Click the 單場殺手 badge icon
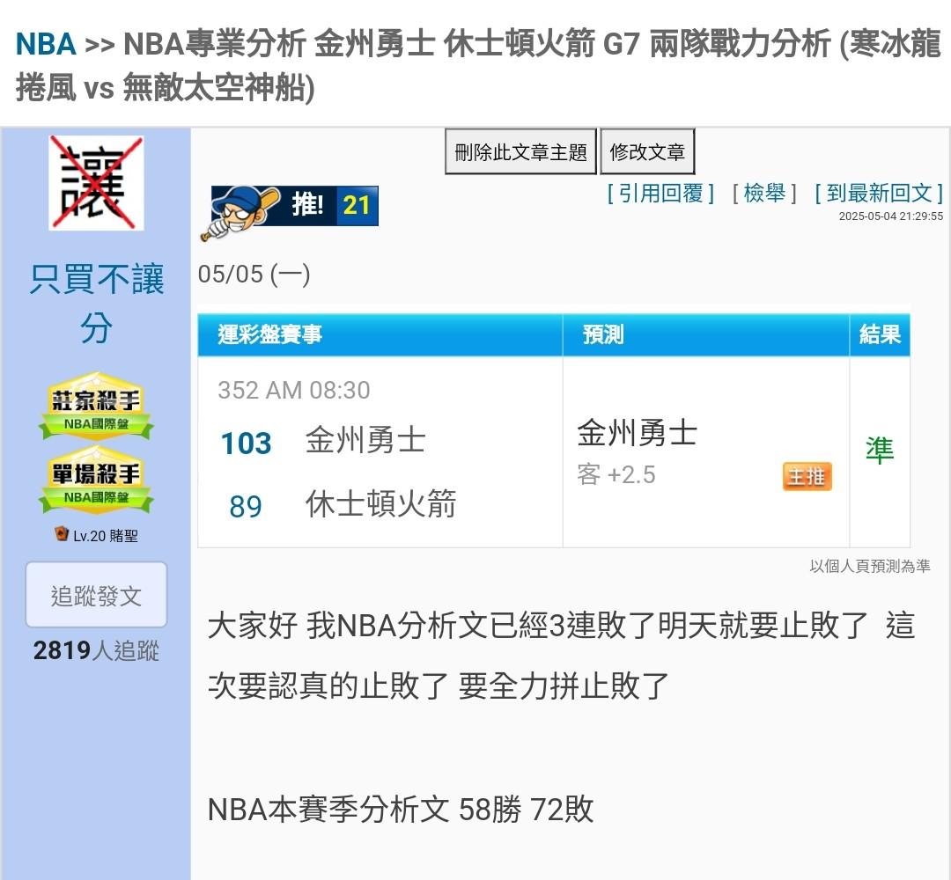The image size is (951, 880). [96, 480]
